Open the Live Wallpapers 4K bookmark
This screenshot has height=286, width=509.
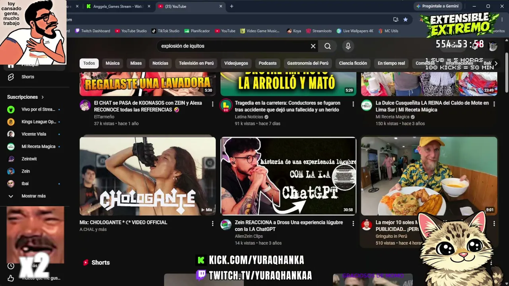(355, 31)
